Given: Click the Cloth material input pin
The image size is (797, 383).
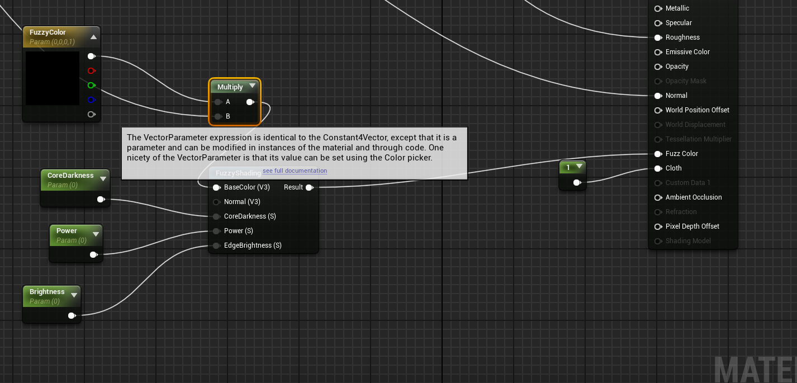Looking at the screenshot, I should [x=658, y=168].
